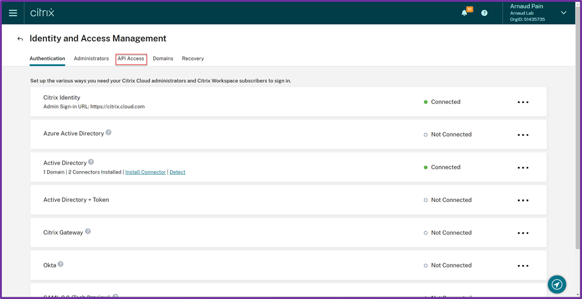
Task: Open the hamburger navigation menu
Action: coord(13,13)
